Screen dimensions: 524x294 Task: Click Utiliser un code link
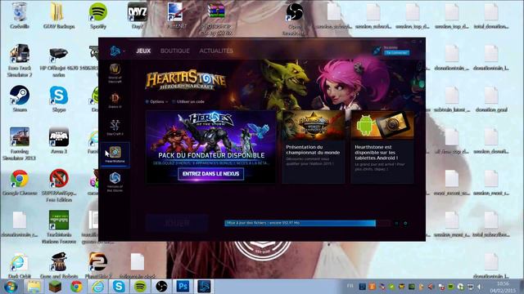(188, 101)
